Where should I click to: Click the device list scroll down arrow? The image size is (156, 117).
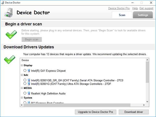(147, 102)
